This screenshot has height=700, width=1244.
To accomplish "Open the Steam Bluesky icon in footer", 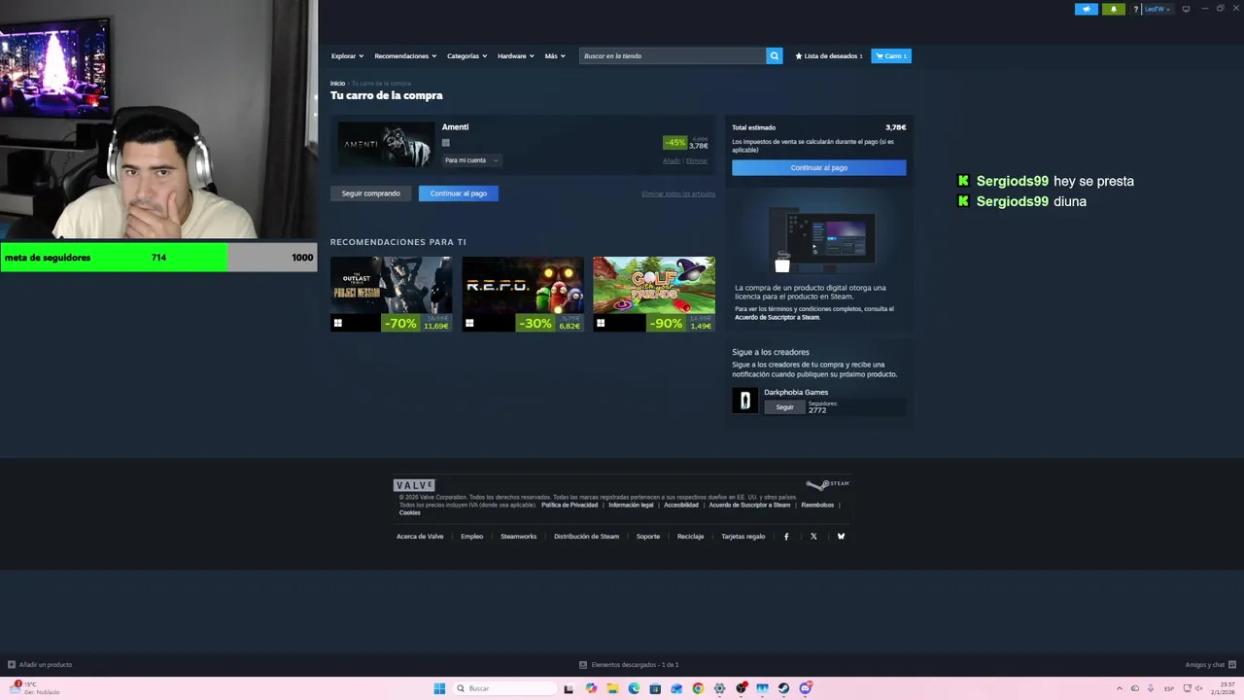I will (x=841, y=537).
